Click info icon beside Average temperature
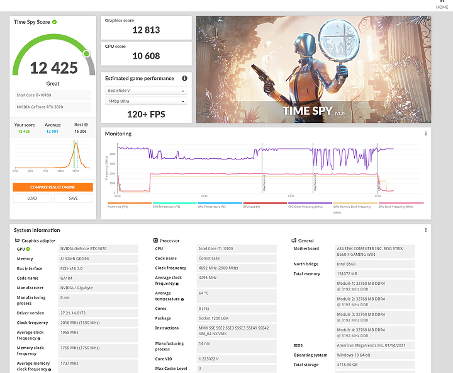This screenshot has height=373, width=453. tap(182, 299)
